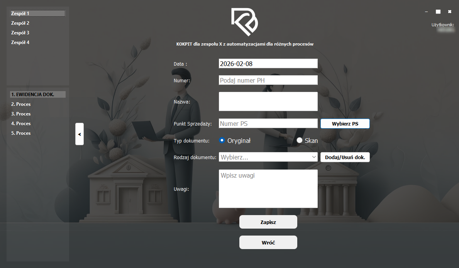Close the application with the X icon
Viewport: 459px width, 268px height.
point(450,12)
